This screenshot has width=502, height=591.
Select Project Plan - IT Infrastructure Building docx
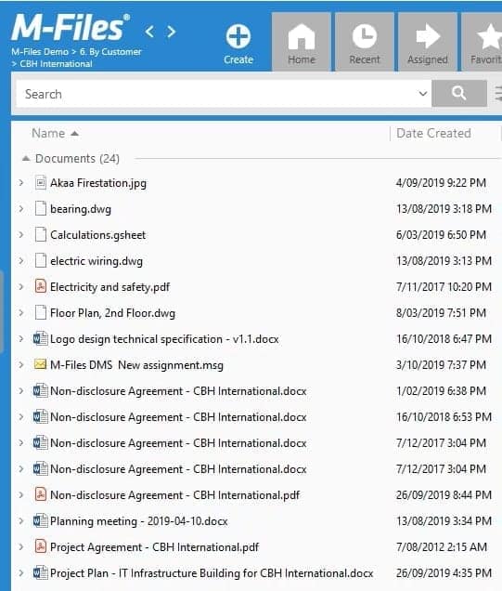point(212,573)
